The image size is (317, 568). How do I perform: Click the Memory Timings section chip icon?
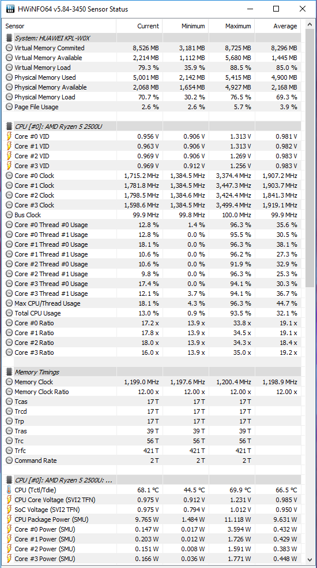(x=9, y=372)
